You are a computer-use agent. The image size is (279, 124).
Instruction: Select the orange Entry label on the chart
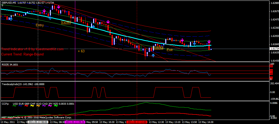[x=40, y=25]
